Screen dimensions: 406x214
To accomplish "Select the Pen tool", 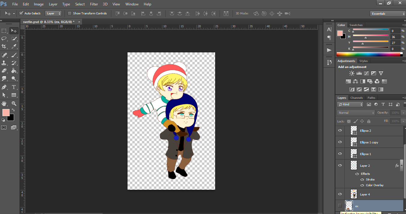I will point(4,87).
